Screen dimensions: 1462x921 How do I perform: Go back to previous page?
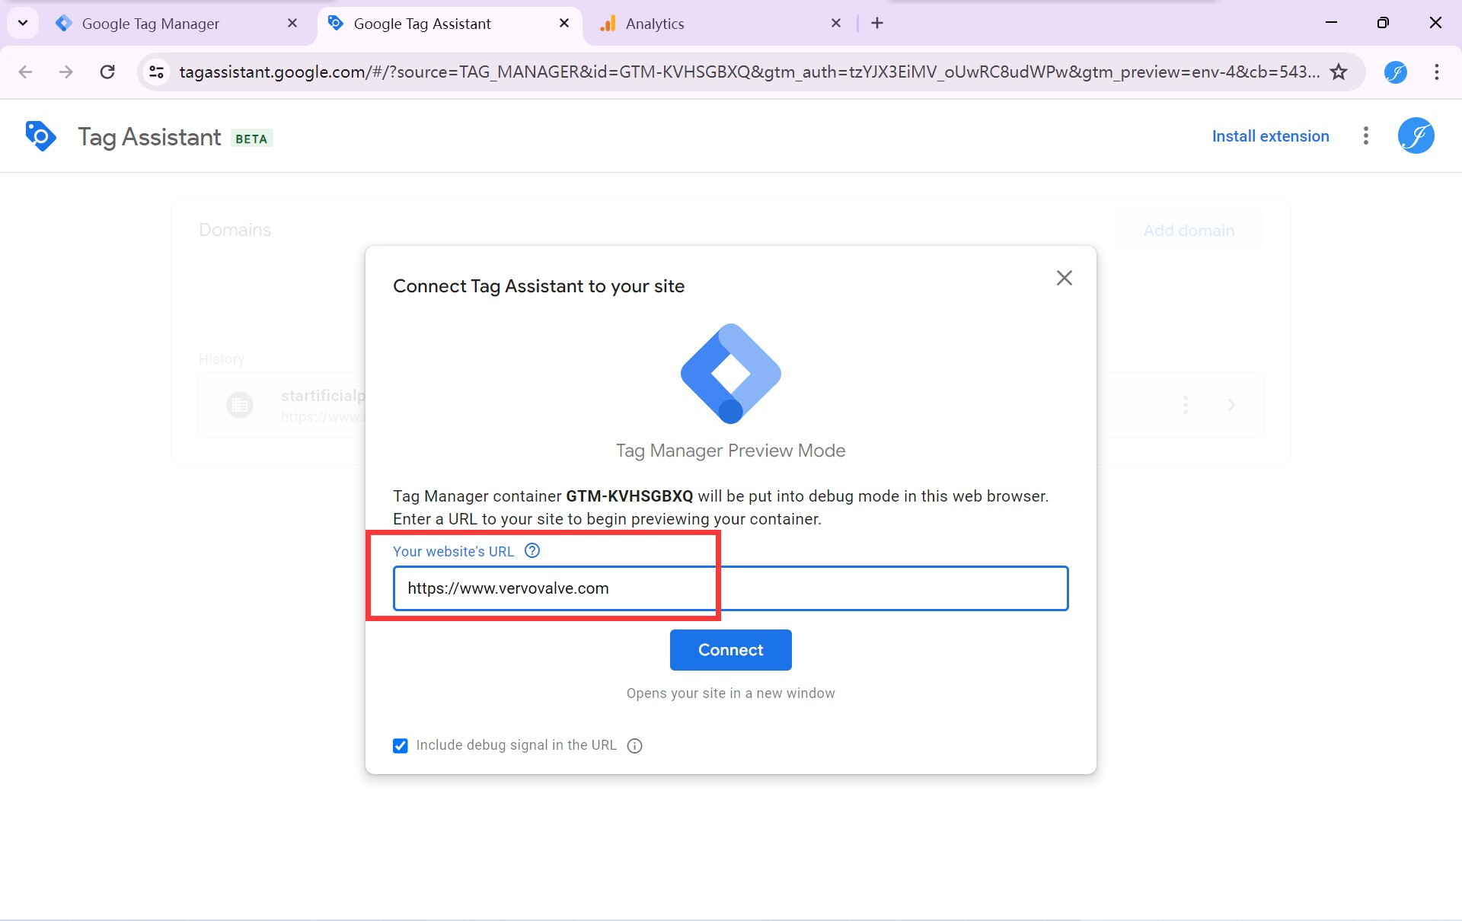tap(25, 72)
